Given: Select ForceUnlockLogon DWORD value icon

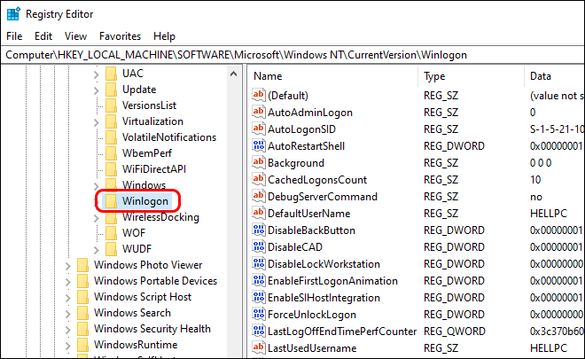Looking at the screenshot, I should 258,314.
